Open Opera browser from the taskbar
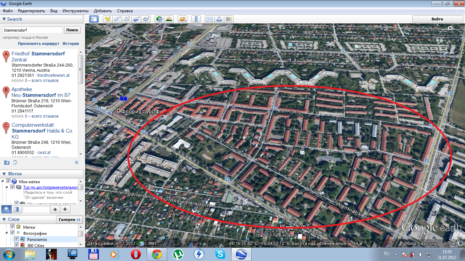 click(x=135, y=254)
